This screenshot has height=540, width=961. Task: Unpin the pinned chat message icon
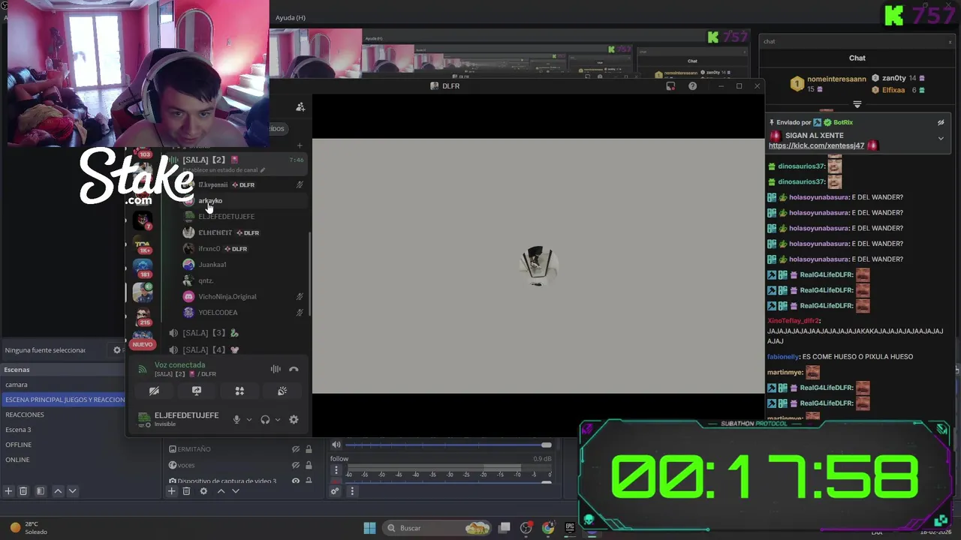coord(941,122)
